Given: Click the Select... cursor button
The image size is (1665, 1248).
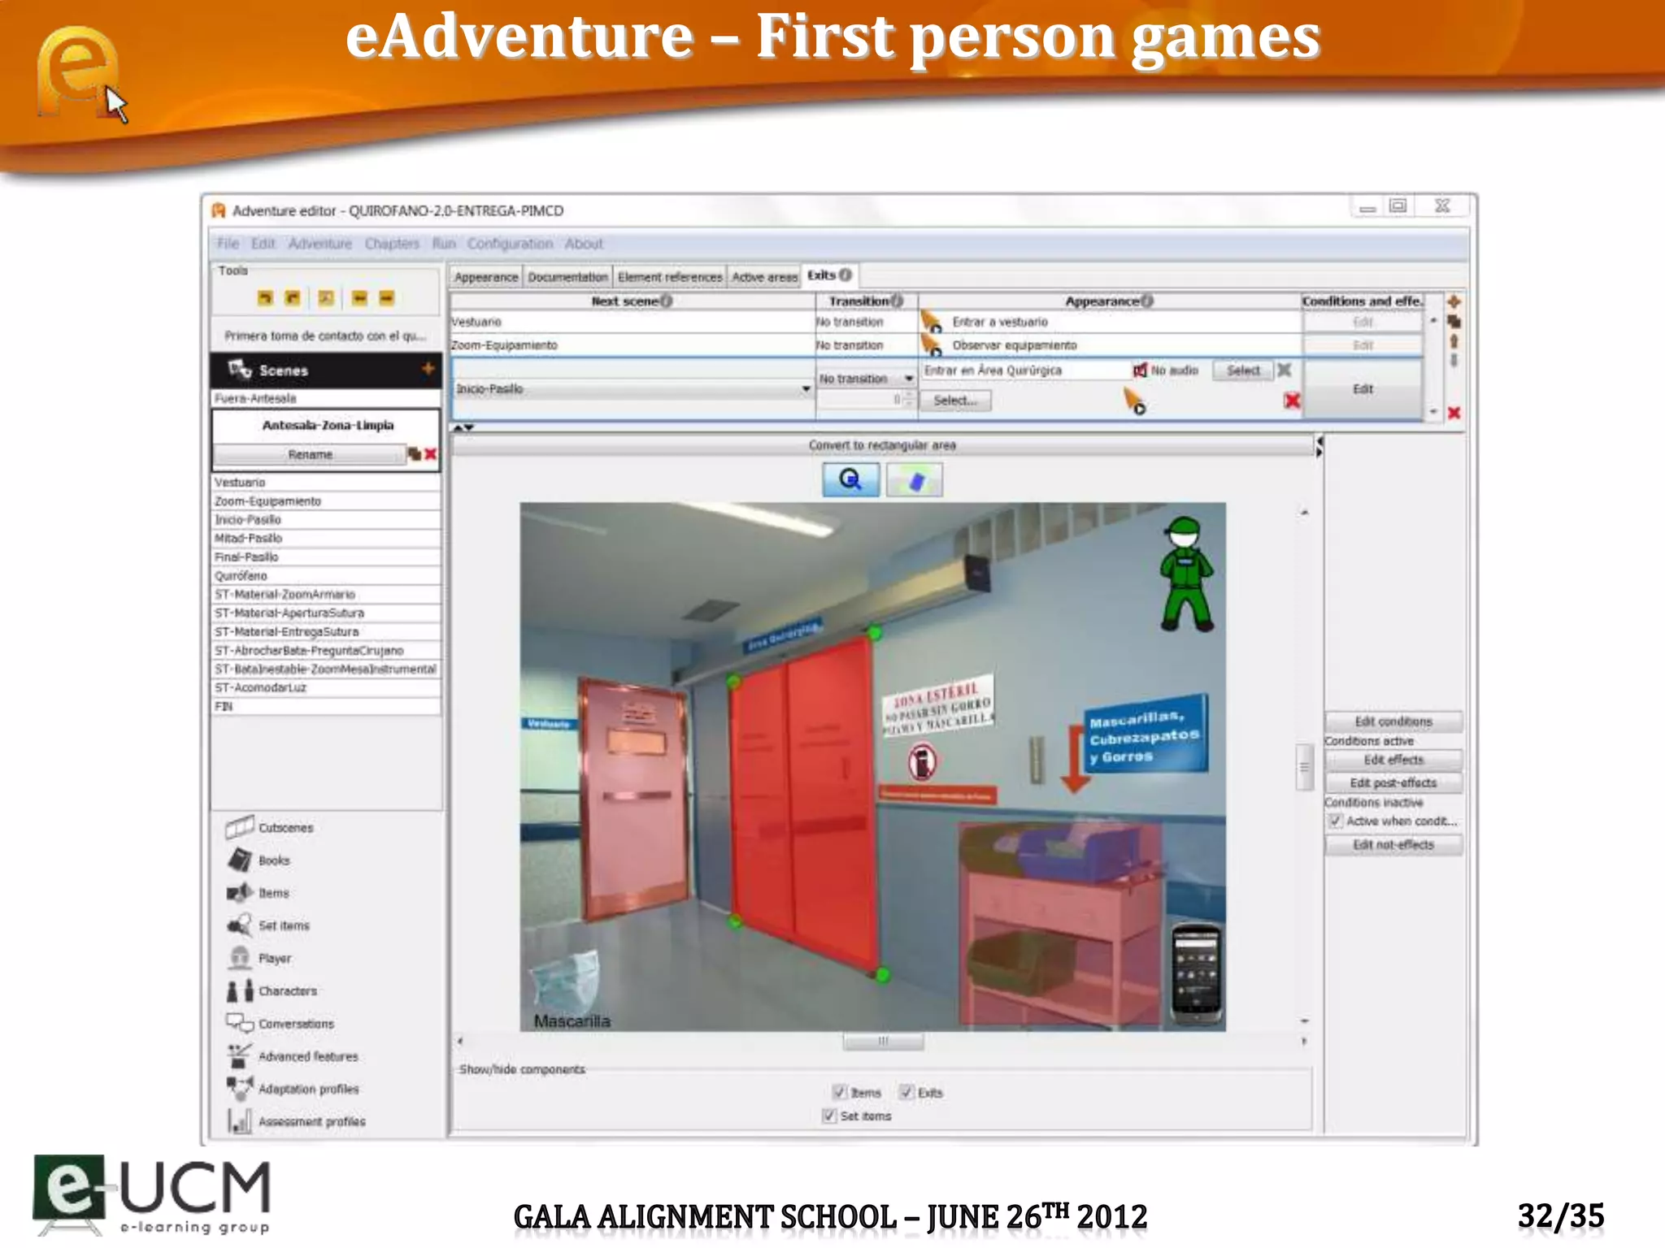Looking at the screenshot, I should pyautogui.click(x=955, y=401).
